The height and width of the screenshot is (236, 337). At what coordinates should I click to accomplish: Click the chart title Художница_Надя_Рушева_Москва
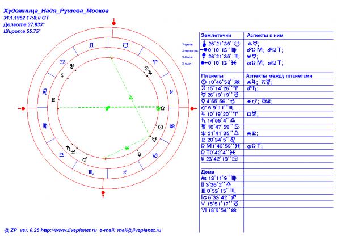[x=56, y=11]
